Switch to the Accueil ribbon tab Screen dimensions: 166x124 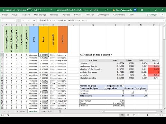coord(15,15)
